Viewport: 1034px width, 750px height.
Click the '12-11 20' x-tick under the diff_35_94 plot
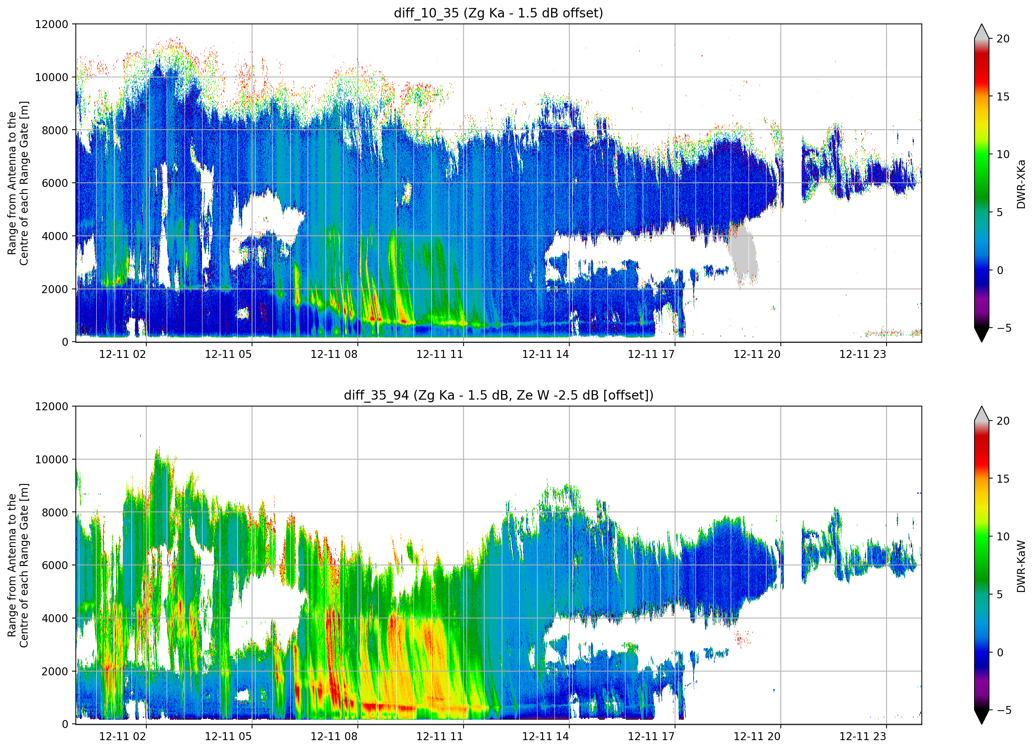tap(757, 736)
